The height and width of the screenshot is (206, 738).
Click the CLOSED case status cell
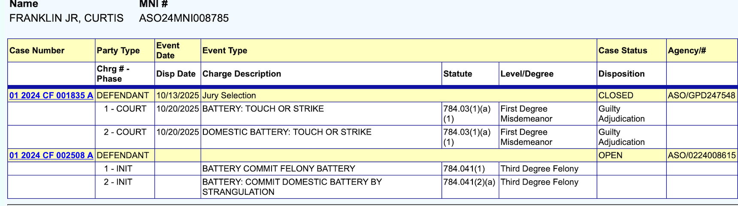pos(616,95)
